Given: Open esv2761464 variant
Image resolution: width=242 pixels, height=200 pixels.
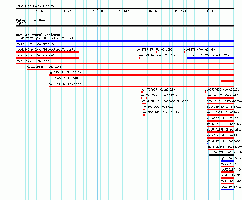Looking at the screenshot, I should 231,164.
